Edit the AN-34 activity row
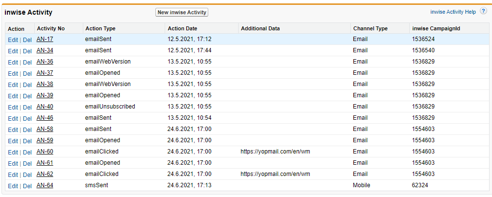The width and height of the screenshot is (492, 197). tap(13, 51)
